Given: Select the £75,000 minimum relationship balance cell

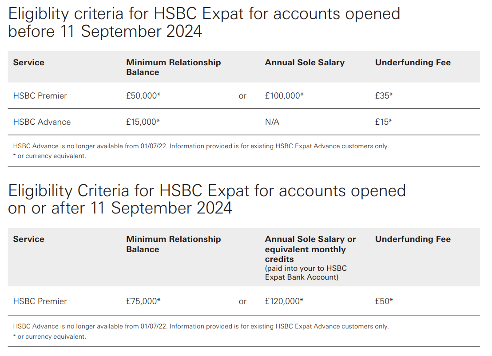Looking at the screenshot, I should [x=143, y=301].
